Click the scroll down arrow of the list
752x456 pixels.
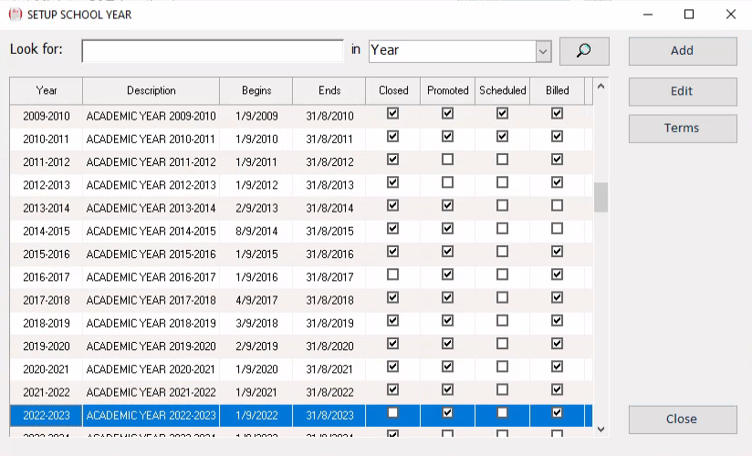[x=601, y=430]
